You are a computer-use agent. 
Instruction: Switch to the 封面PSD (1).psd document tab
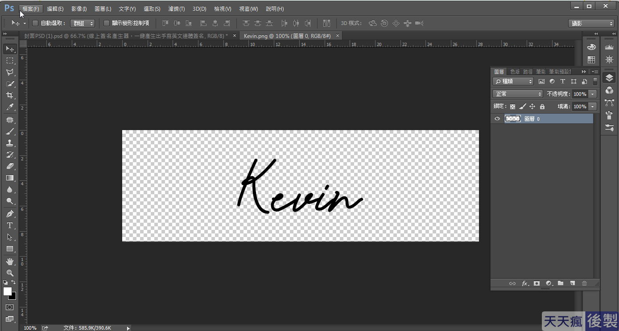pyautogui.click(x=126, y=36)
